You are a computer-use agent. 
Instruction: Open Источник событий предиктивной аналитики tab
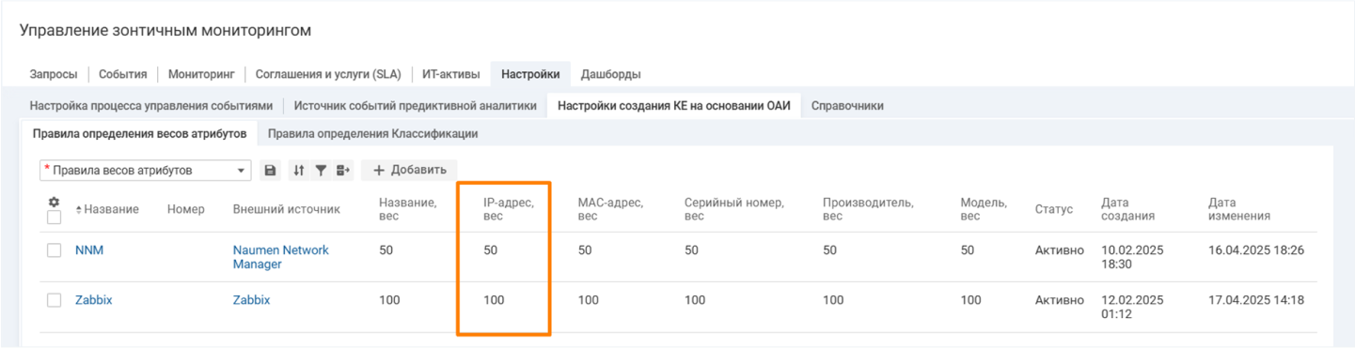click(x=415, y=106)
